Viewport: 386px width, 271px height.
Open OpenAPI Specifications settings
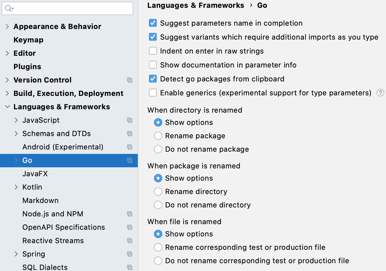[64, 227]
